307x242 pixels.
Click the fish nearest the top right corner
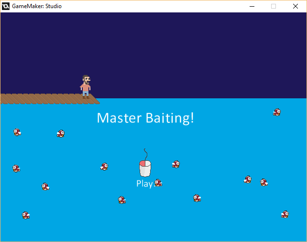[277, 112]
